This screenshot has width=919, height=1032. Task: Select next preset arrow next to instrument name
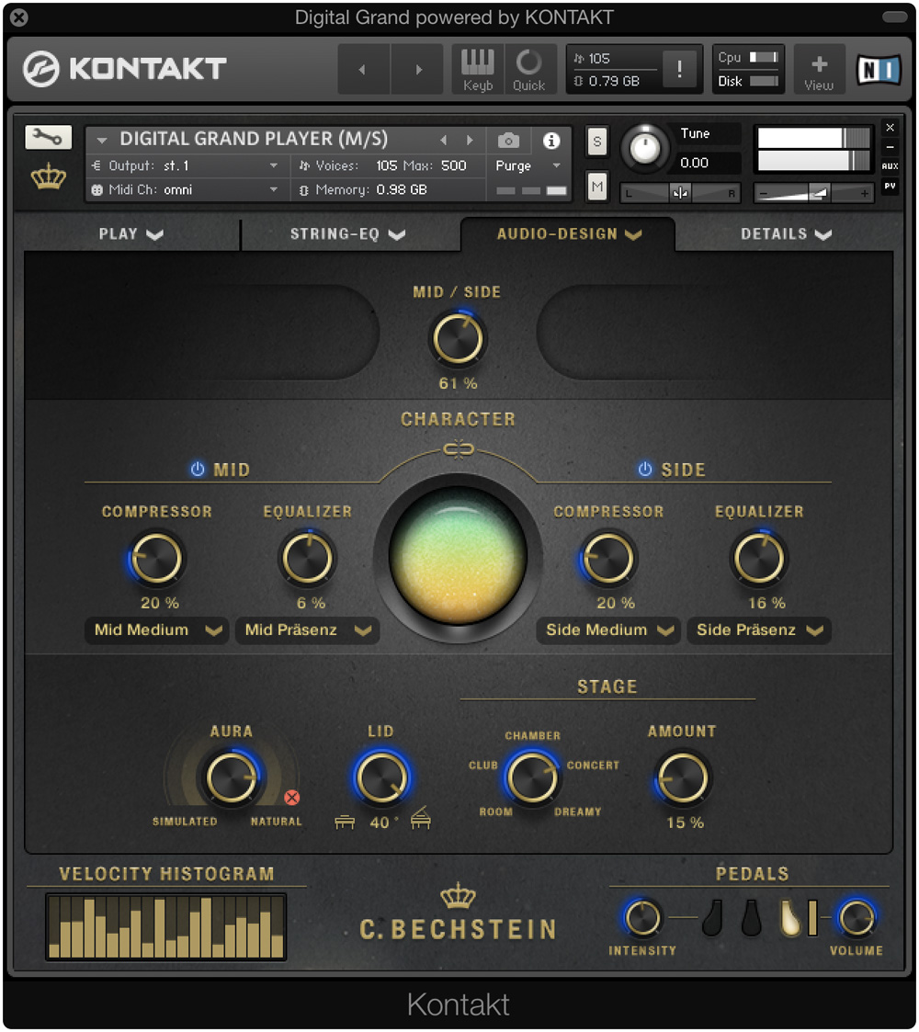pyautogui.click(x=470, y=140)
